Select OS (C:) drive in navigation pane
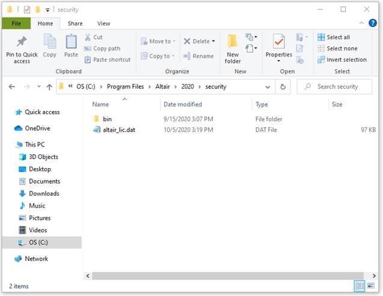The image size is (383, 296). [41, 243]
